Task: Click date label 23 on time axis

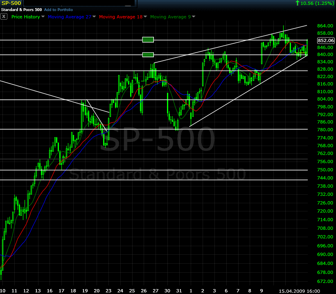Action: click(108, 291)
